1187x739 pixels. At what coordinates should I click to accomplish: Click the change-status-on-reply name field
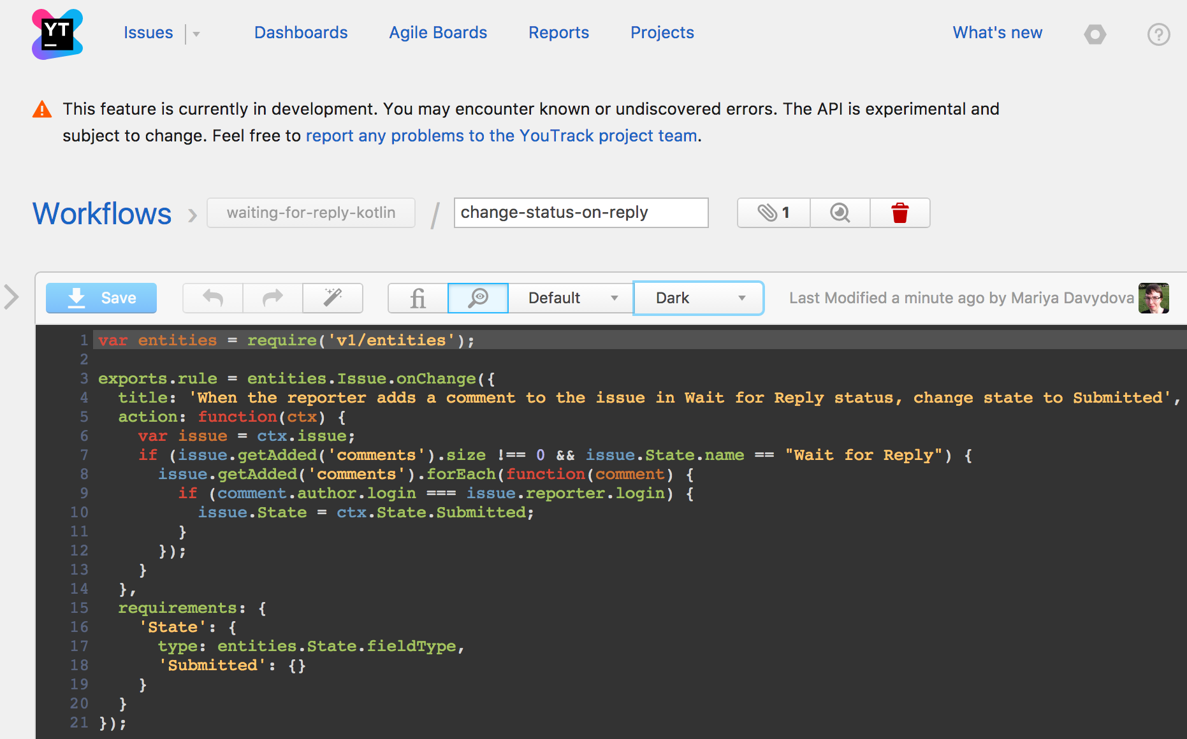(x=581, y=213)
